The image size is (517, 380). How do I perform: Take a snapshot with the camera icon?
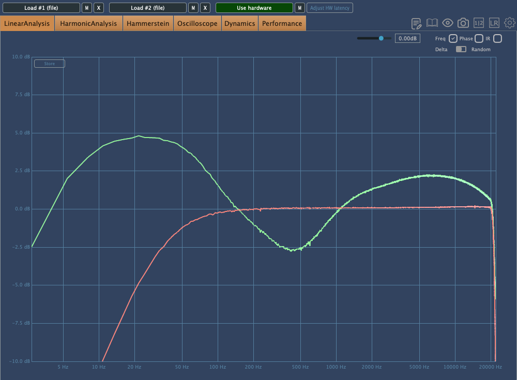pyautogui.click(x=463, y=23)
